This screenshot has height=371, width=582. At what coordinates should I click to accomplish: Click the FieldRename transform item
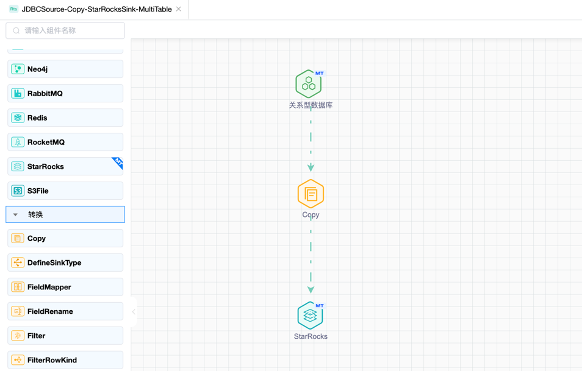tap(65, 312)
